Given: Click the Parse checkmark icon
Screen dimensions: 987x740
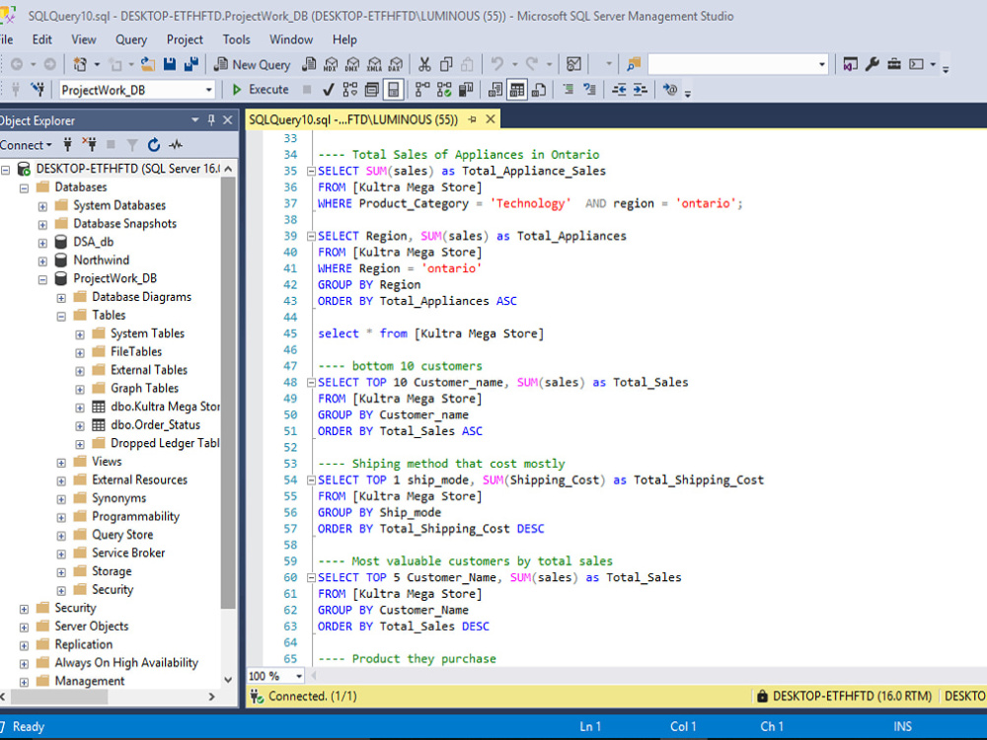Looking at the screenshot, I should tap(328, 90).
